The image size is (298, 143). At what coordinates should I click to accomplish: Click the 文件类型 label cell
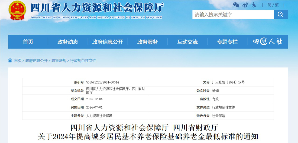coord(179,107)
